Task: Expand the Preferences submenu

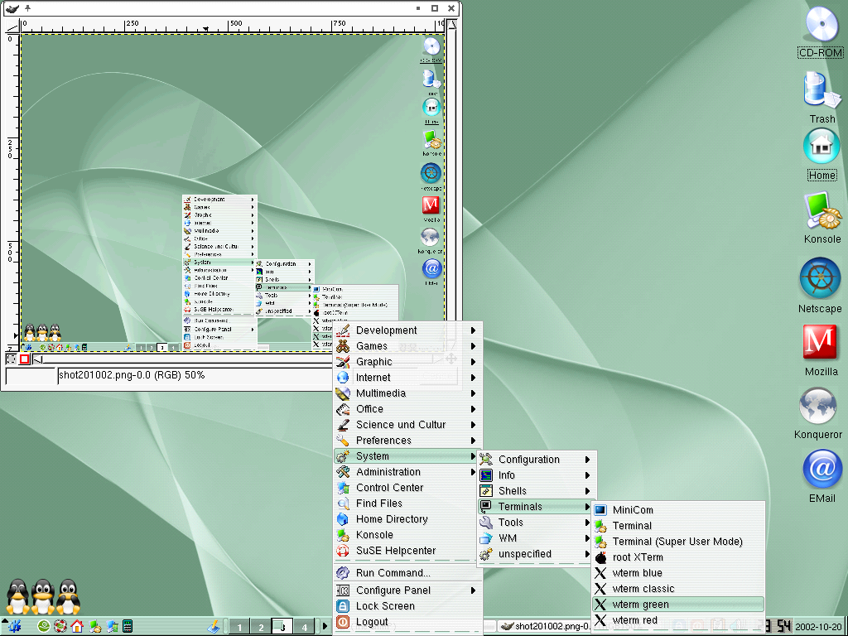Action: 407,441
